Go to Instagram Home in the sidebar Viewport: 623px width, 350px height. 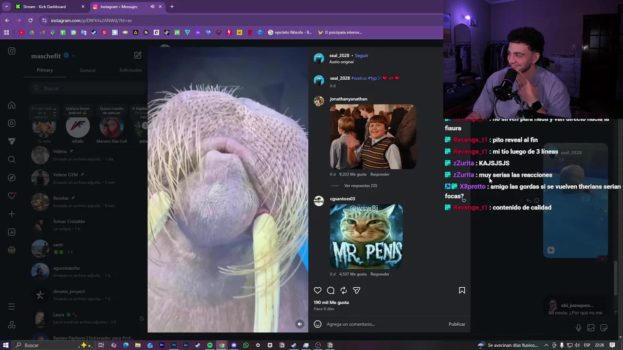(12, 105)
